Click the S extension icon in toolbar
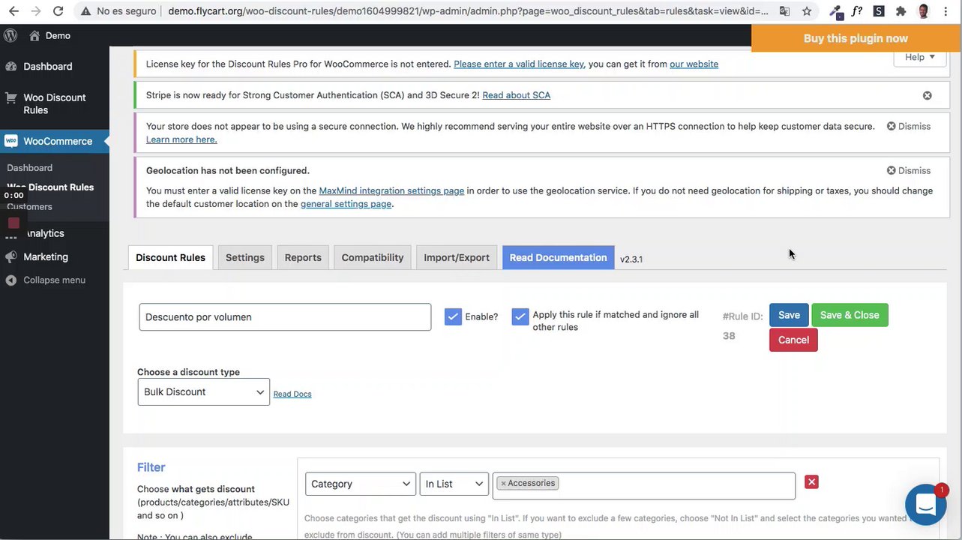Image resolution: width=962 pixels, height=540 pixels. [x=879, y=11]
